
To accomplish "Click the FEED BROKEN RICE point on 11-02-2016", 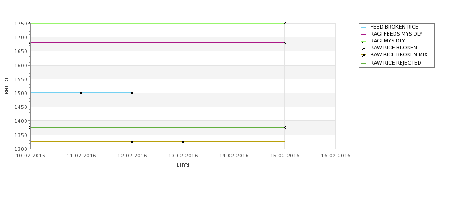I will point(81,93).
